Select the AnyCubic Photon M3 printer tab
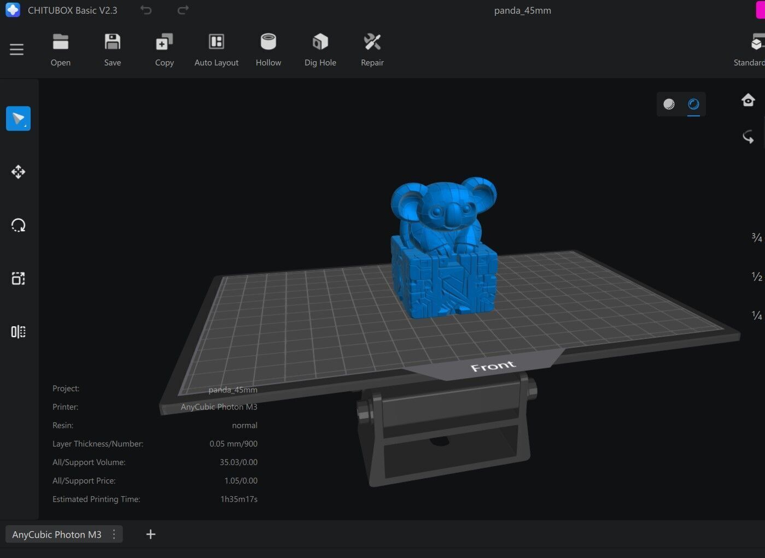This screenshot has width=765, height=558. coord(57,534)
